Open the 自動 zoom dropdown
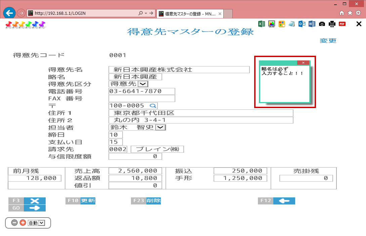 point(41,223)
